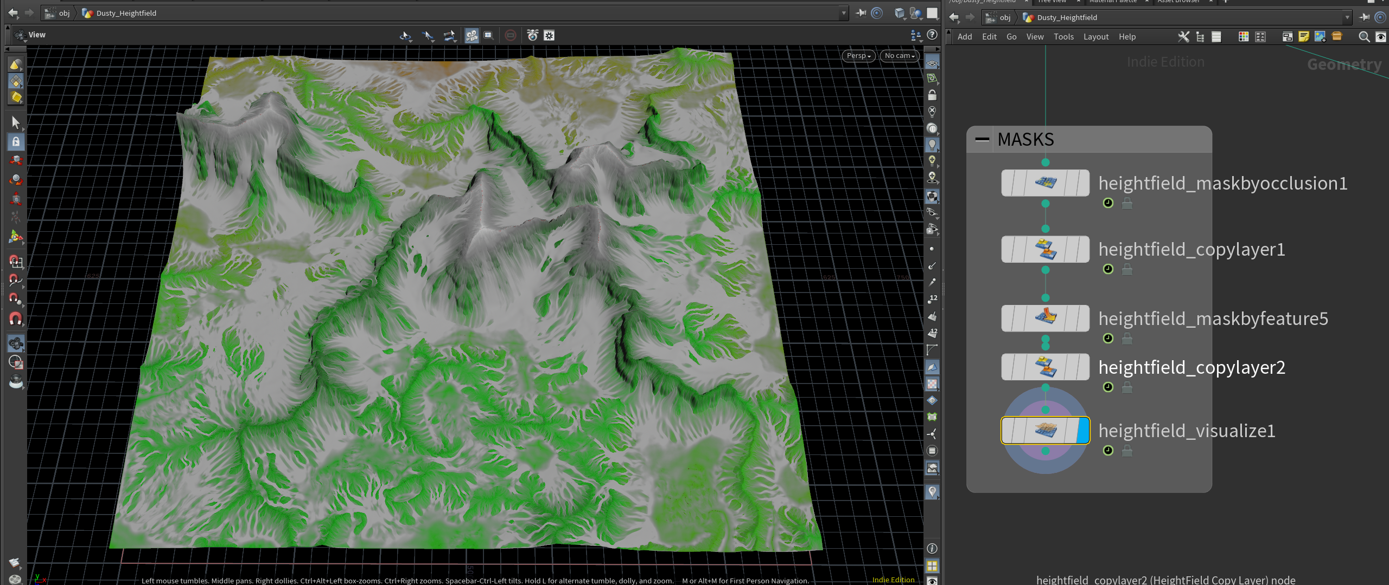Open the Tools menu in network editor
The width and height of the screenshot is (1389, 585).
(x=1063, y=37)
